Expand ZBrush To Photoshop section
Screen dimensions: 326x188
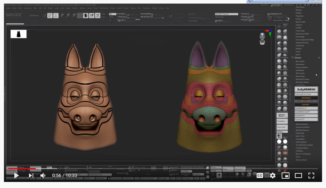(x=303, y=154)
